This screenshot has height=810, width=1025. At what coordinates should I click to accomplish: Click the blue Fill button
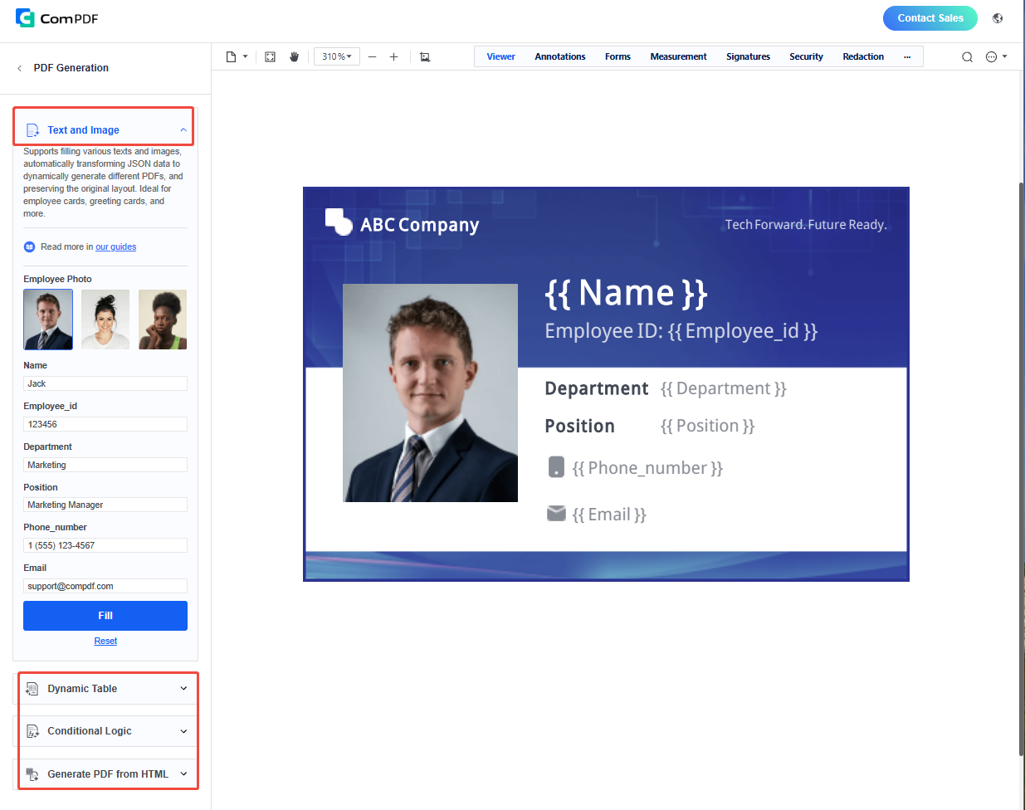105,616
